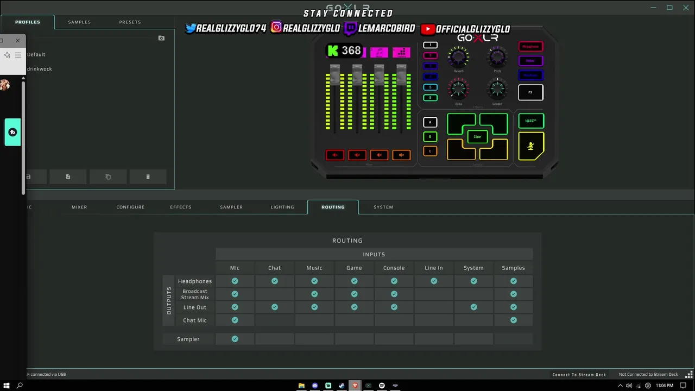The width and height of the screenshot is (695, 391).
Task: Select sampler bank C button
Action: click(x=430, y=151)
